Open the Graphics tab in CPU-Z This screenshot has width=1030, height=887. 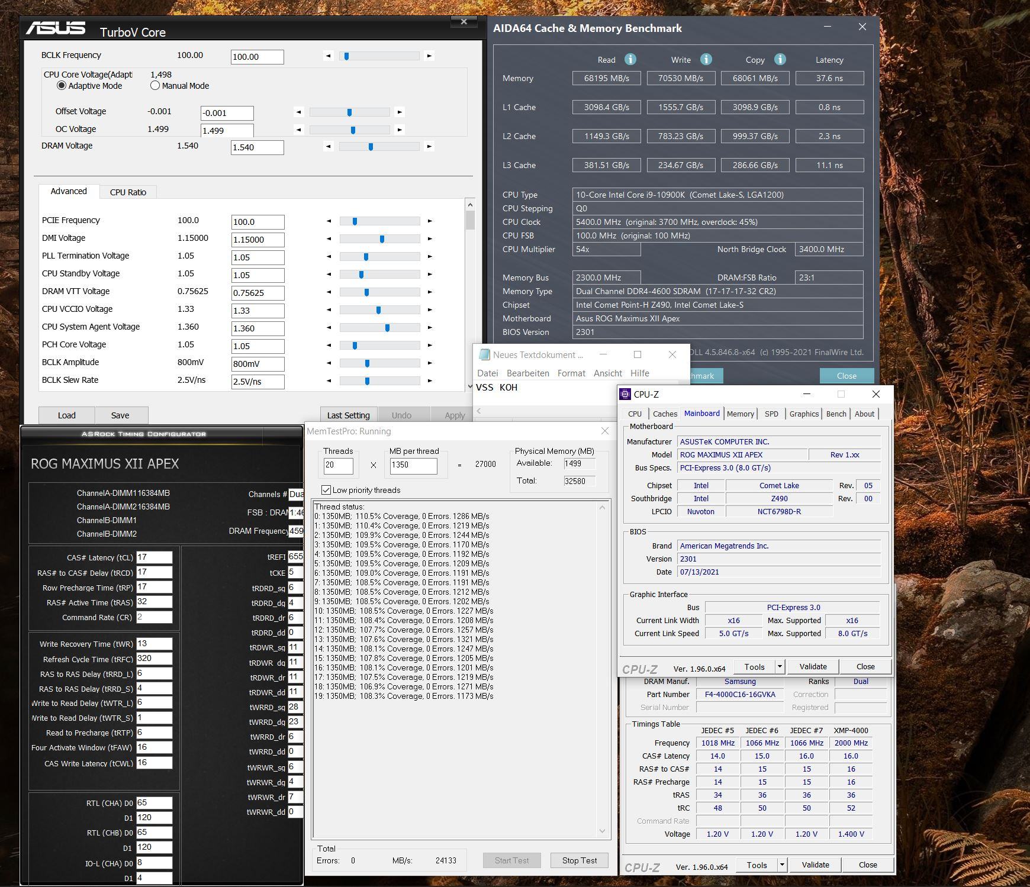(x=803, y=414)
